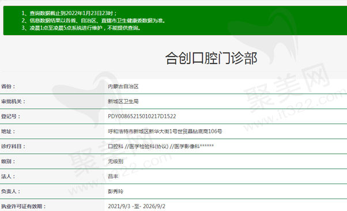The height and width of the screenshot is (211, 347).
Task: Click the 级别 label
Action: (x=8, y=161)
